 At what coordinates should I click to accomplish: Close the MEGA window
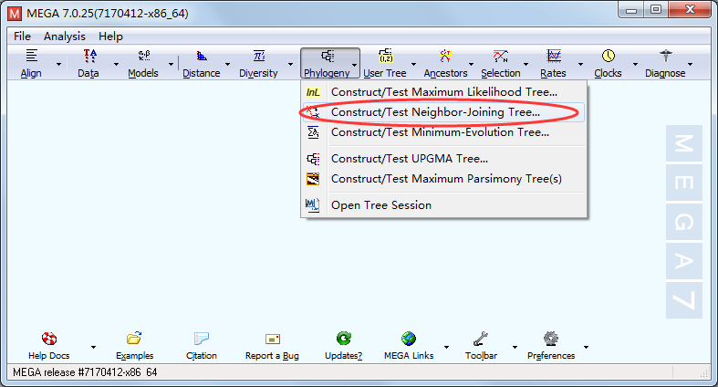[x=691, y=10]
